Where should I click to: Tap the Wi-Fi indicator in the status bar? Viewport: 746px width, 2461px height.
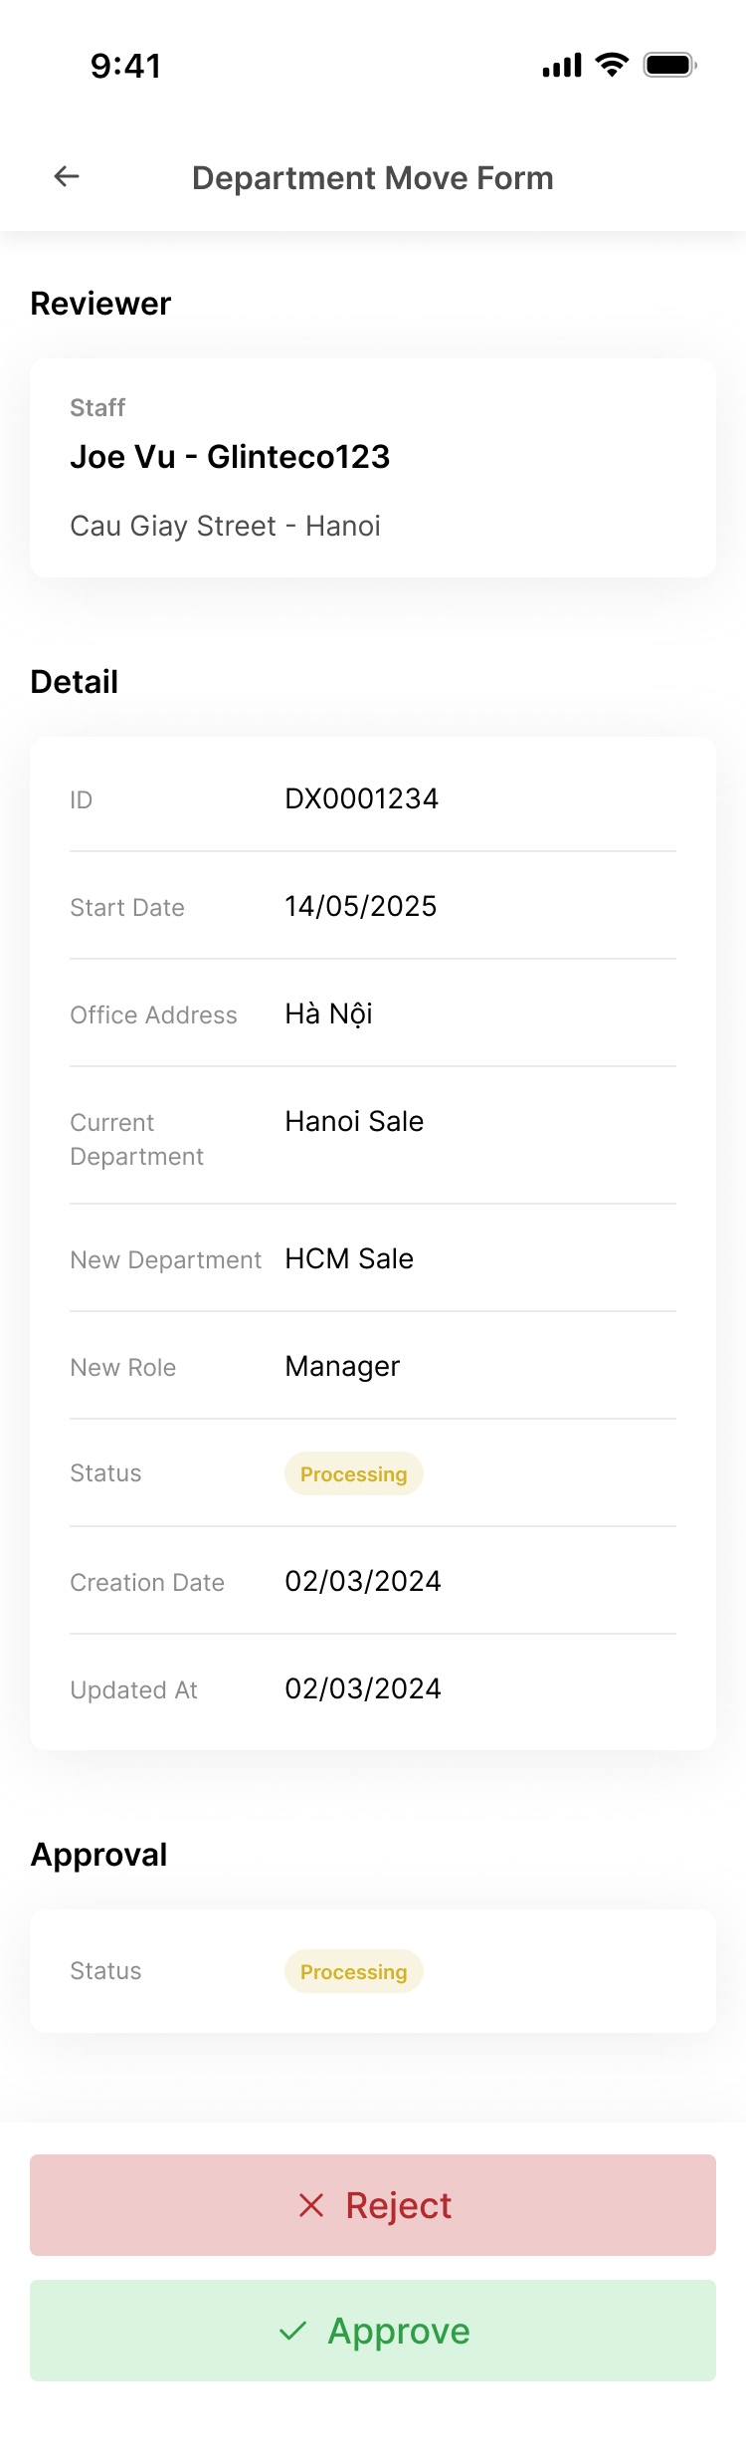click(611, 64)
